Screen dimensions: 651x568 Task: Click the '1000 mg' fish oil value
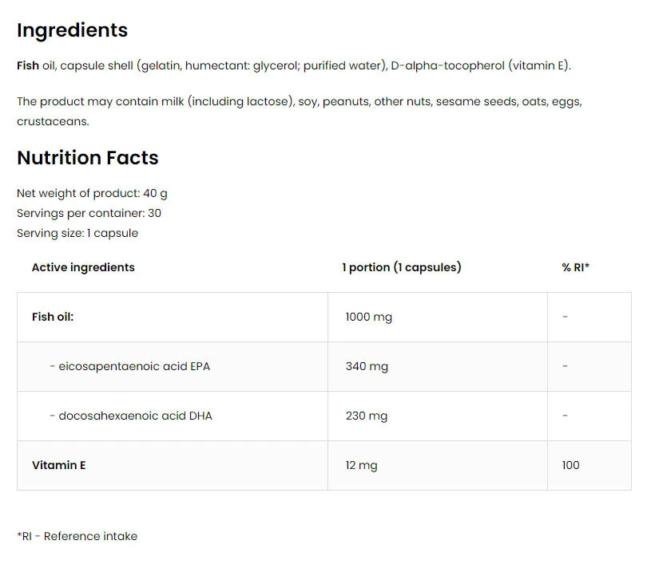[x=369, y=317]
